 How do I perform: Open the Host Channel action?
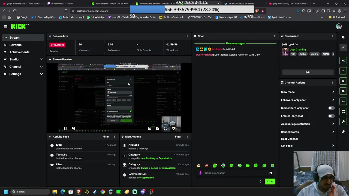(x=289, y=139)
